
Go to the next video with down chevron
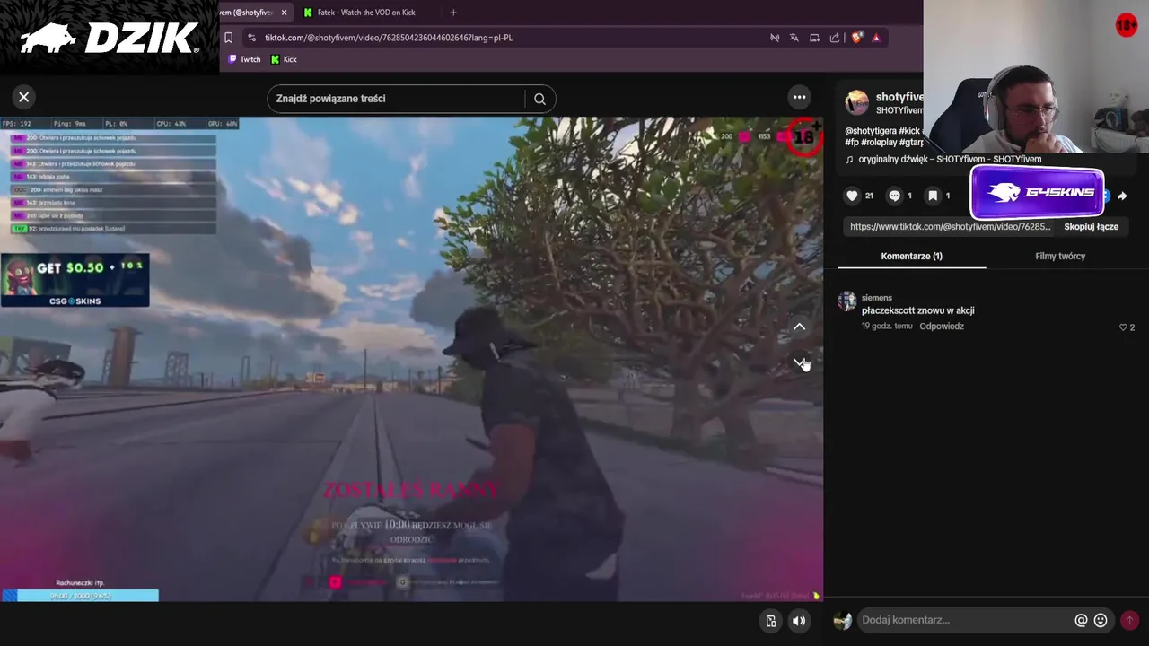click(799, 362)
